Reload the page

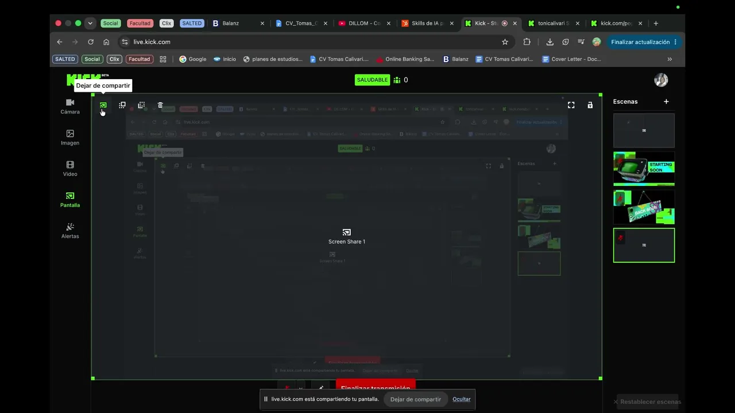coord(90,42)
